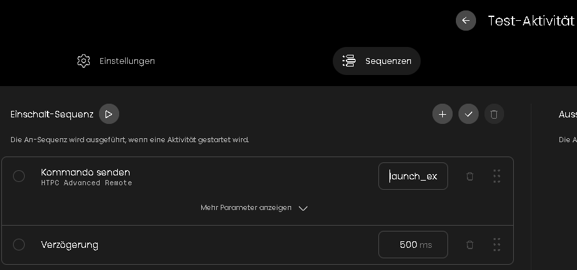This screenshot has width=577, height=270.
Task: Click the drag handle of the Verzögerung row
Action: click(x=497, y=245)
